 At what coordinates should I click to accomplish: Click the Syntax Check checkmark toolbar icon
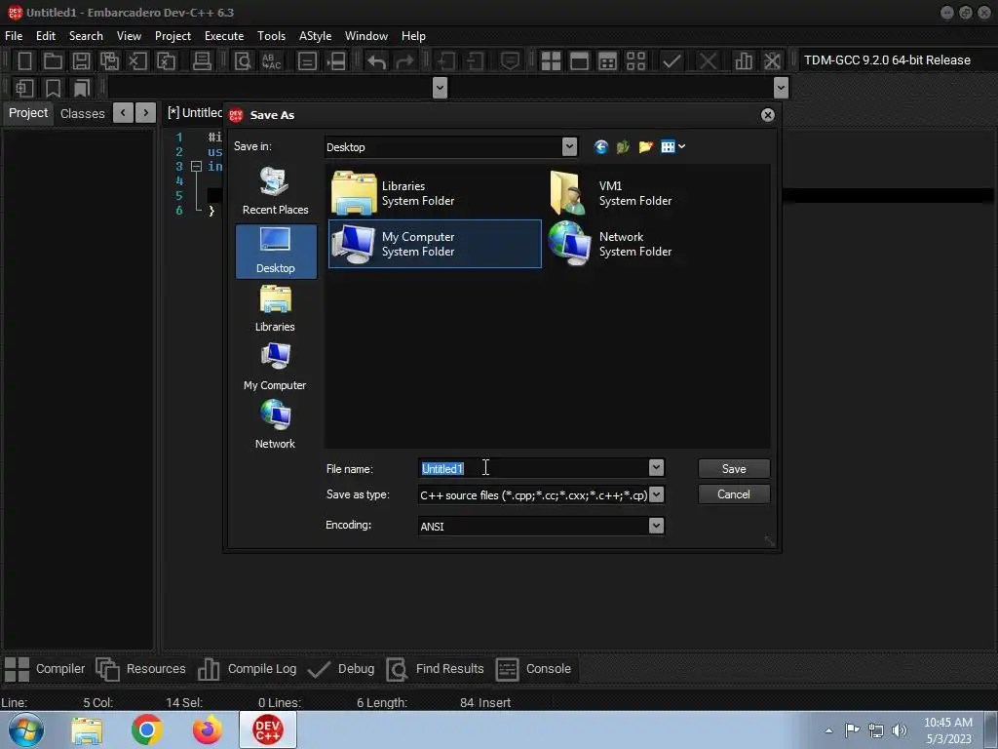(672, 61)
